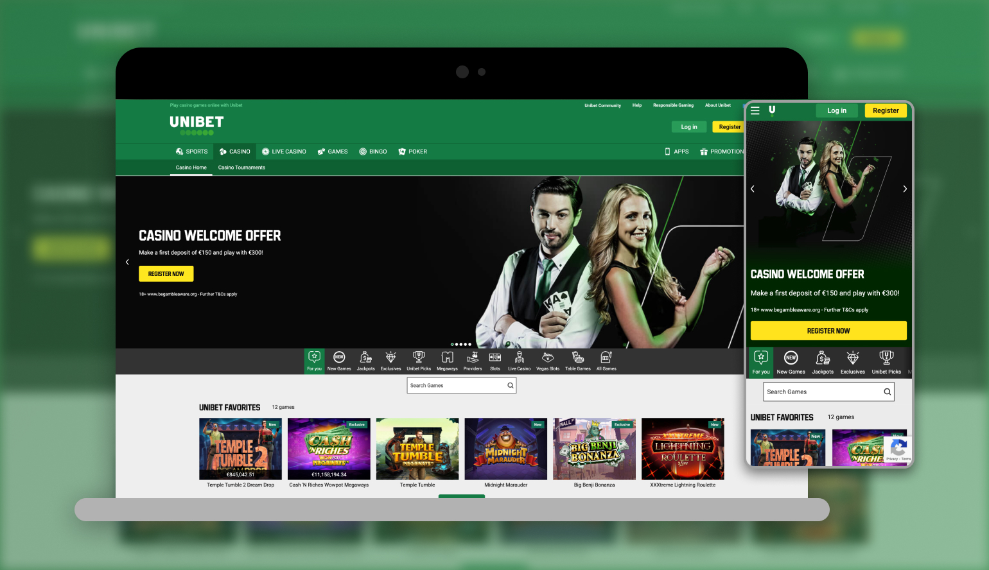Open Unibet Picks category in desktop view

[419, 361]
